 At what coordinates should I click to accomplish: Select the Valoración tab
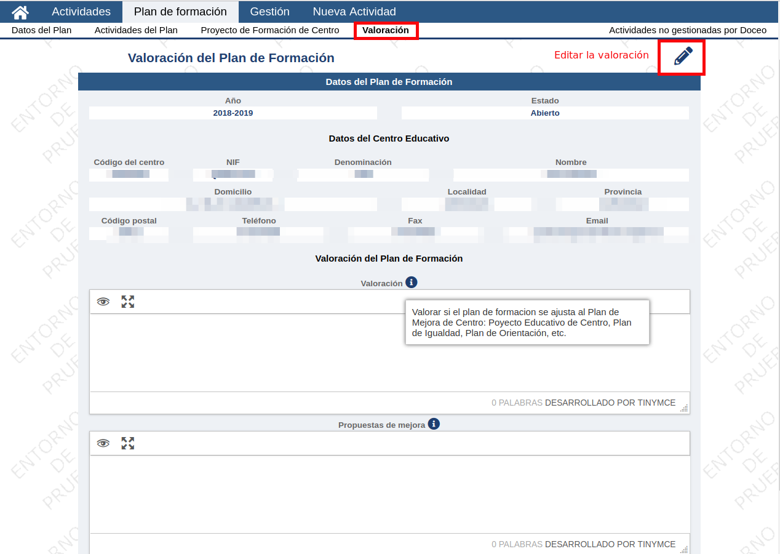[x=386, y=30]
